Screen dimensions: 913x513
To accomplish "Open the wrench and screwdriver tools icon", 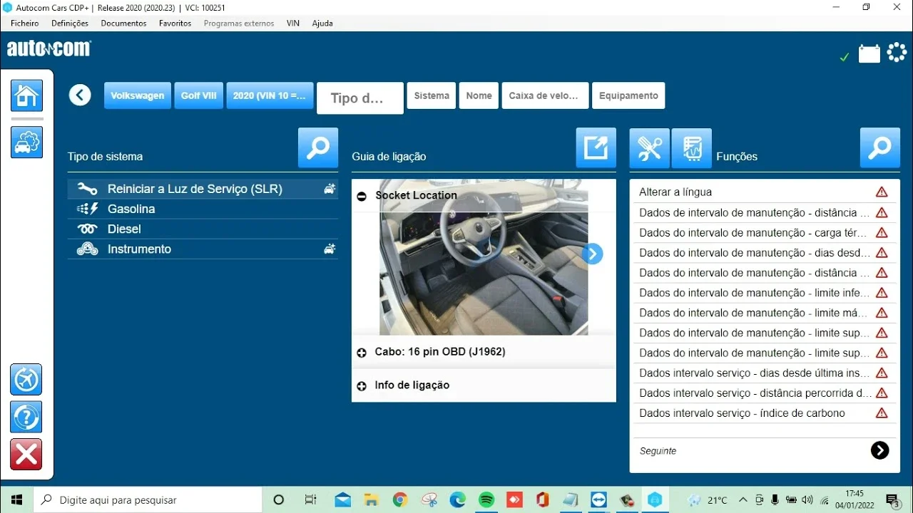I will tap(649, 148).
